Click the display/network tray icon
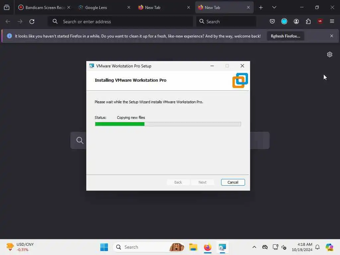340x255 pixels. [275, 247]
